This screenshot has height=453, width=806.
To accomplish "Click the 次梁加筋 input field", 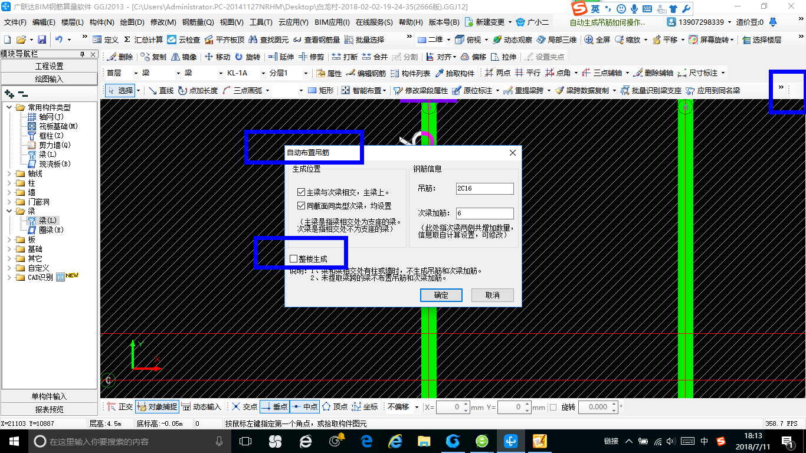I will (x=485, y=214).
